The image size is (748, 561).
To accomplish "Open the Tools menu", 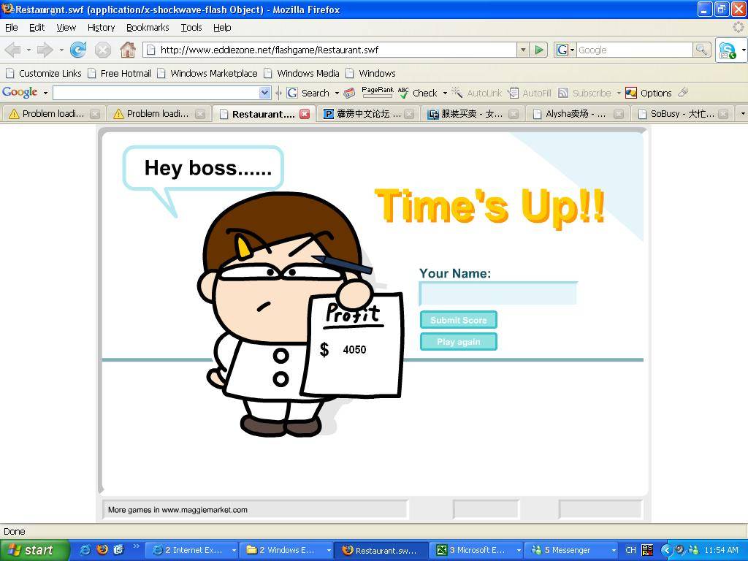I will coord(191,28).
